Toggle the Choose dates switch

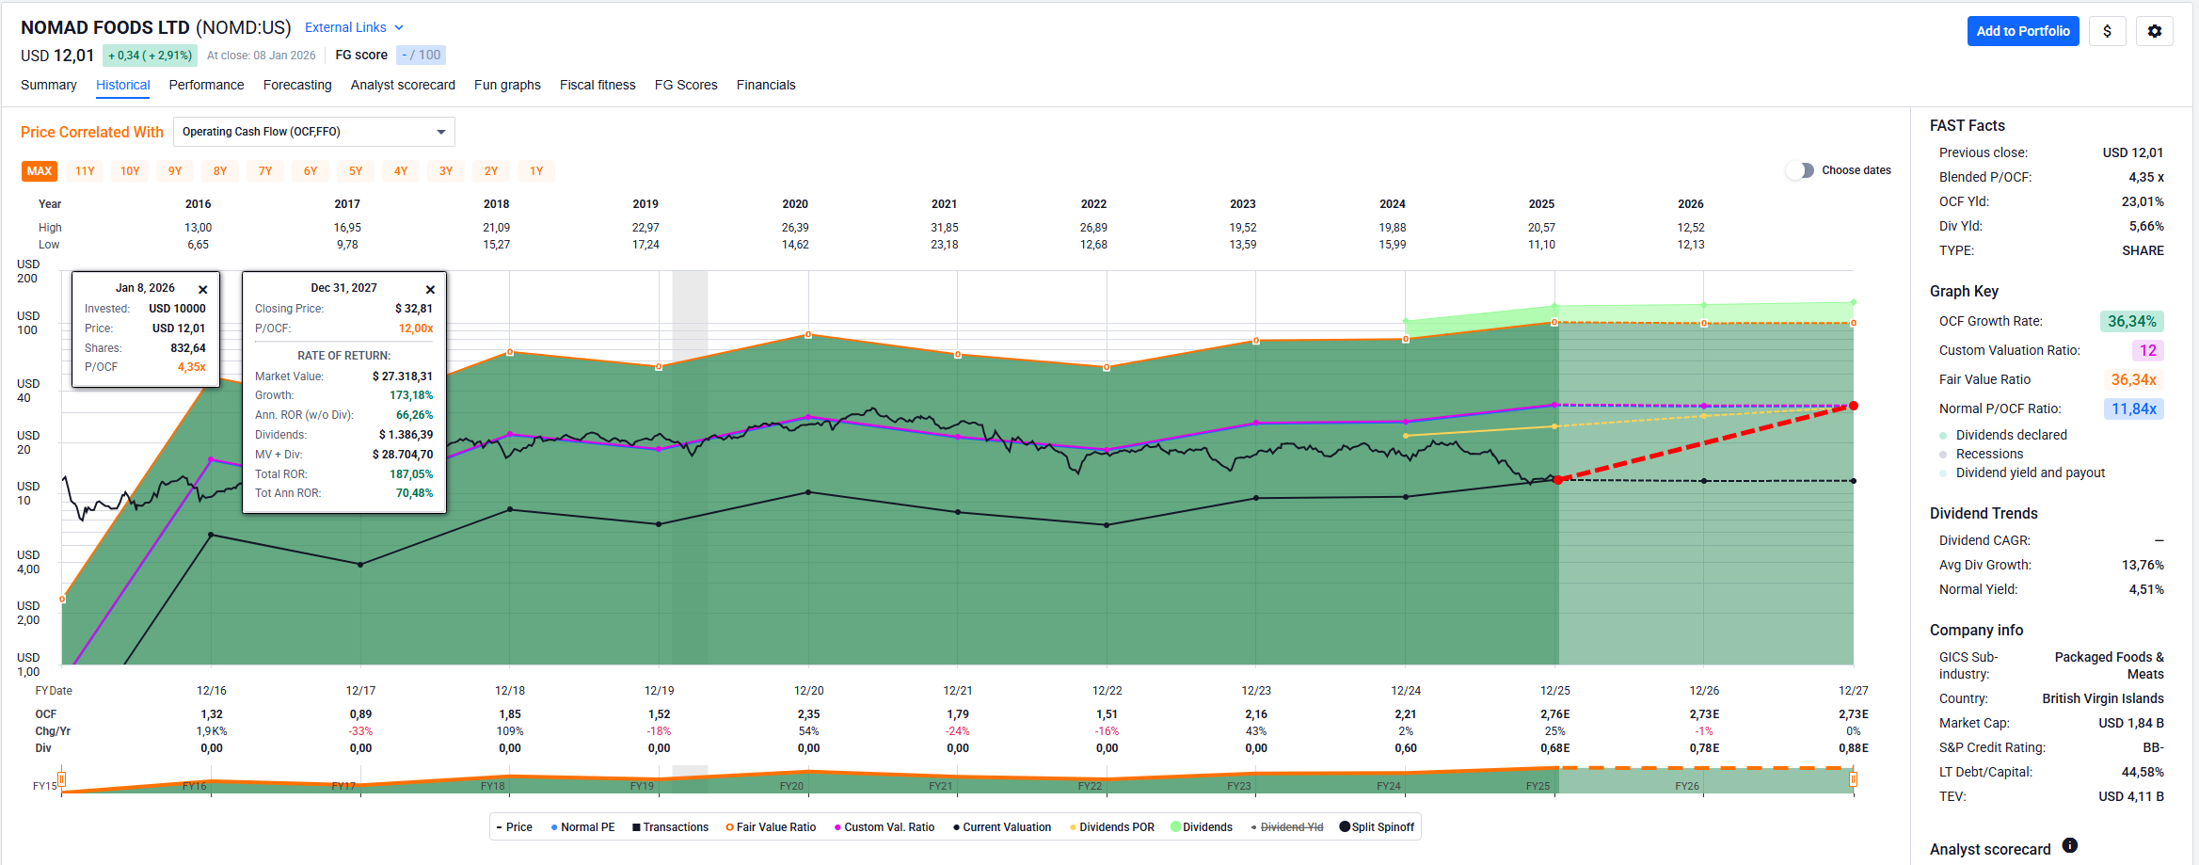click(1799, 170)
